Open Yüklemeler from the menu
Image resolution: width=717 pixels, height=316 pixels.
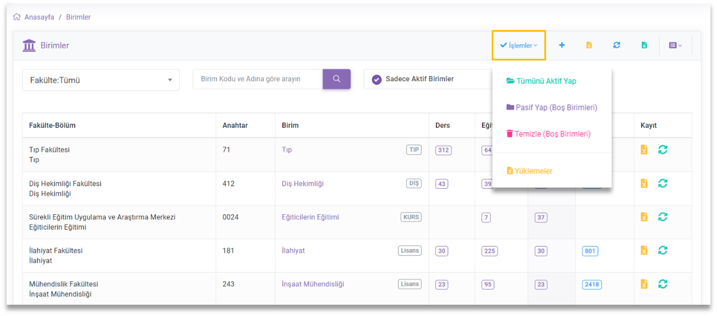pos(533,171)
